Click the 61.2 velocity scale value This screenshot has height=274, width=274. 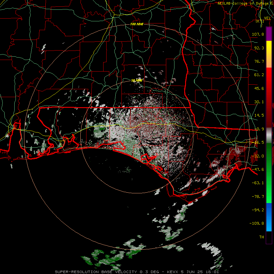[259, 75]
